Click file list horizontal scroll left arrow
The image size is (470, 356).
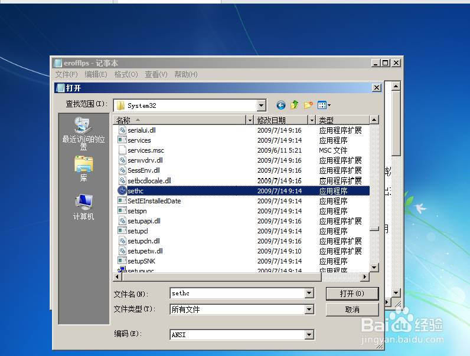click(x=117, y=277)
